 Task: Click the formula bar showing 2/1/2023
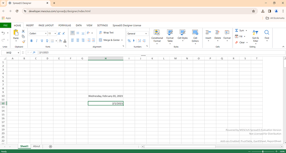point(162,53)
